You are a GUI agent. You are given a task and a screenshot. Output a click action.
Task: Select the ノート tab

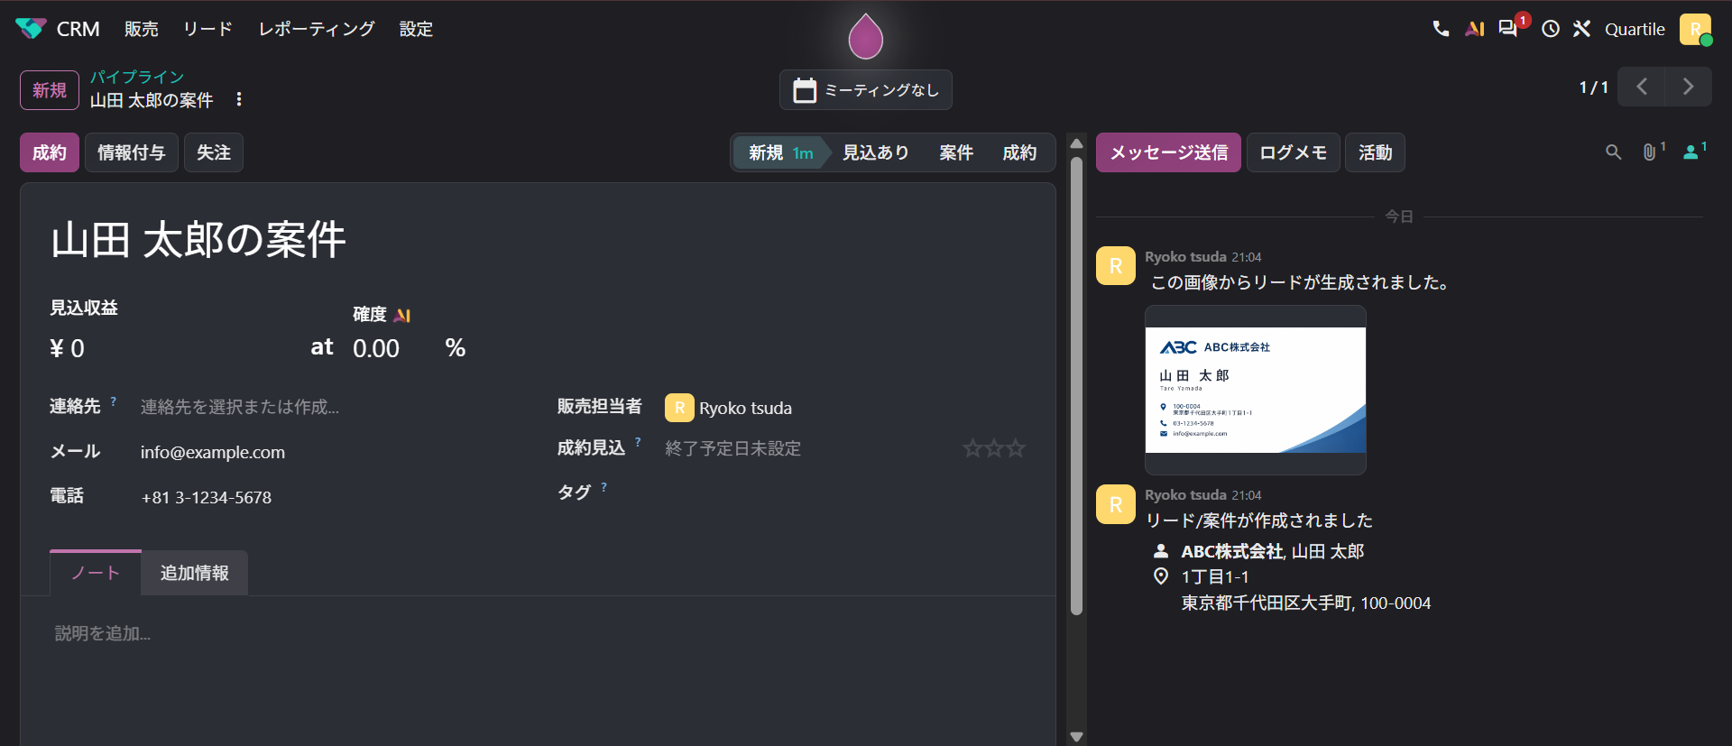tap(96, 573)
